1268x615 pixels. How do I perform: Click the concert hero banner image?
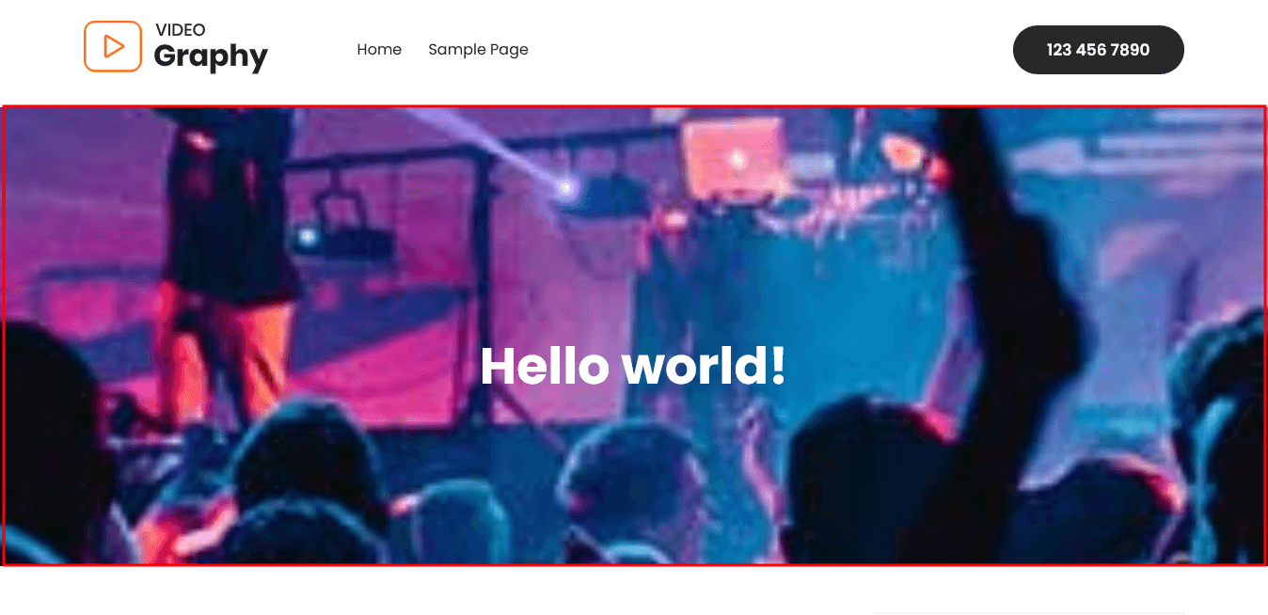[634, 336]
